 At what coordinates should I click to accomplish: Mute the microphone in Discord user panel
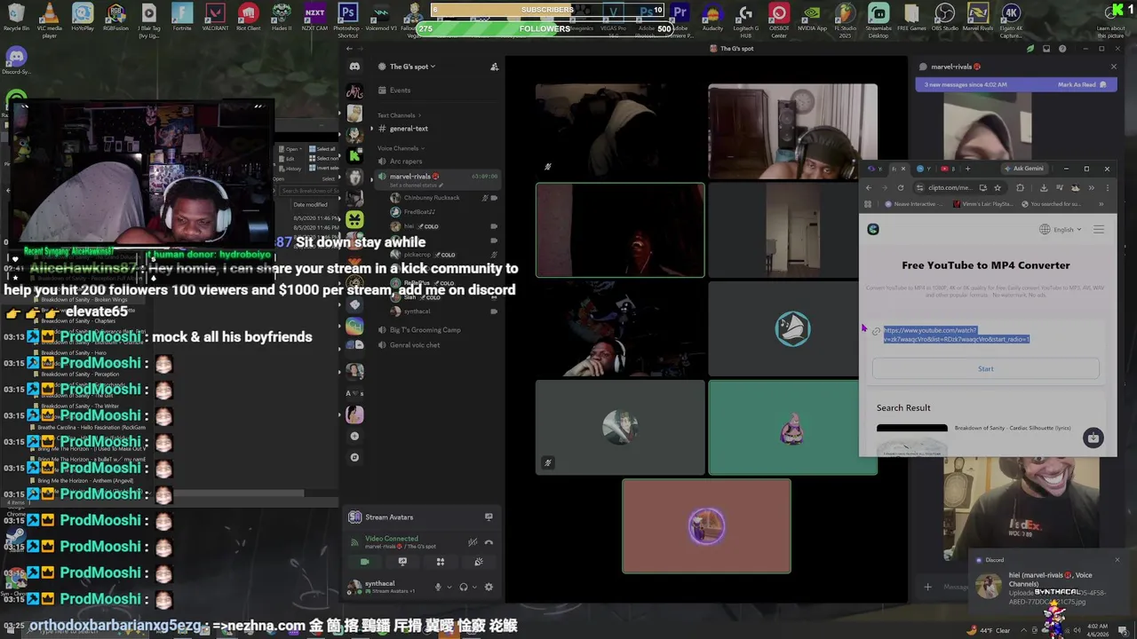437,587
